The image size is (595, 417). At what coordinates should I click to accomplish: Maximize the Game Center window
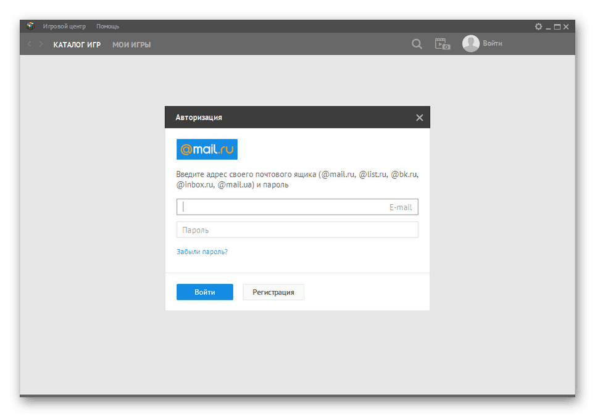(x=557, y=27)
